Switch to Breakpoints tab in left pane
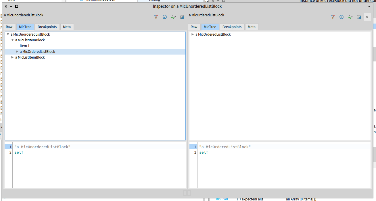The width and height of the screenshot is (376, 201). coord(47,27)
